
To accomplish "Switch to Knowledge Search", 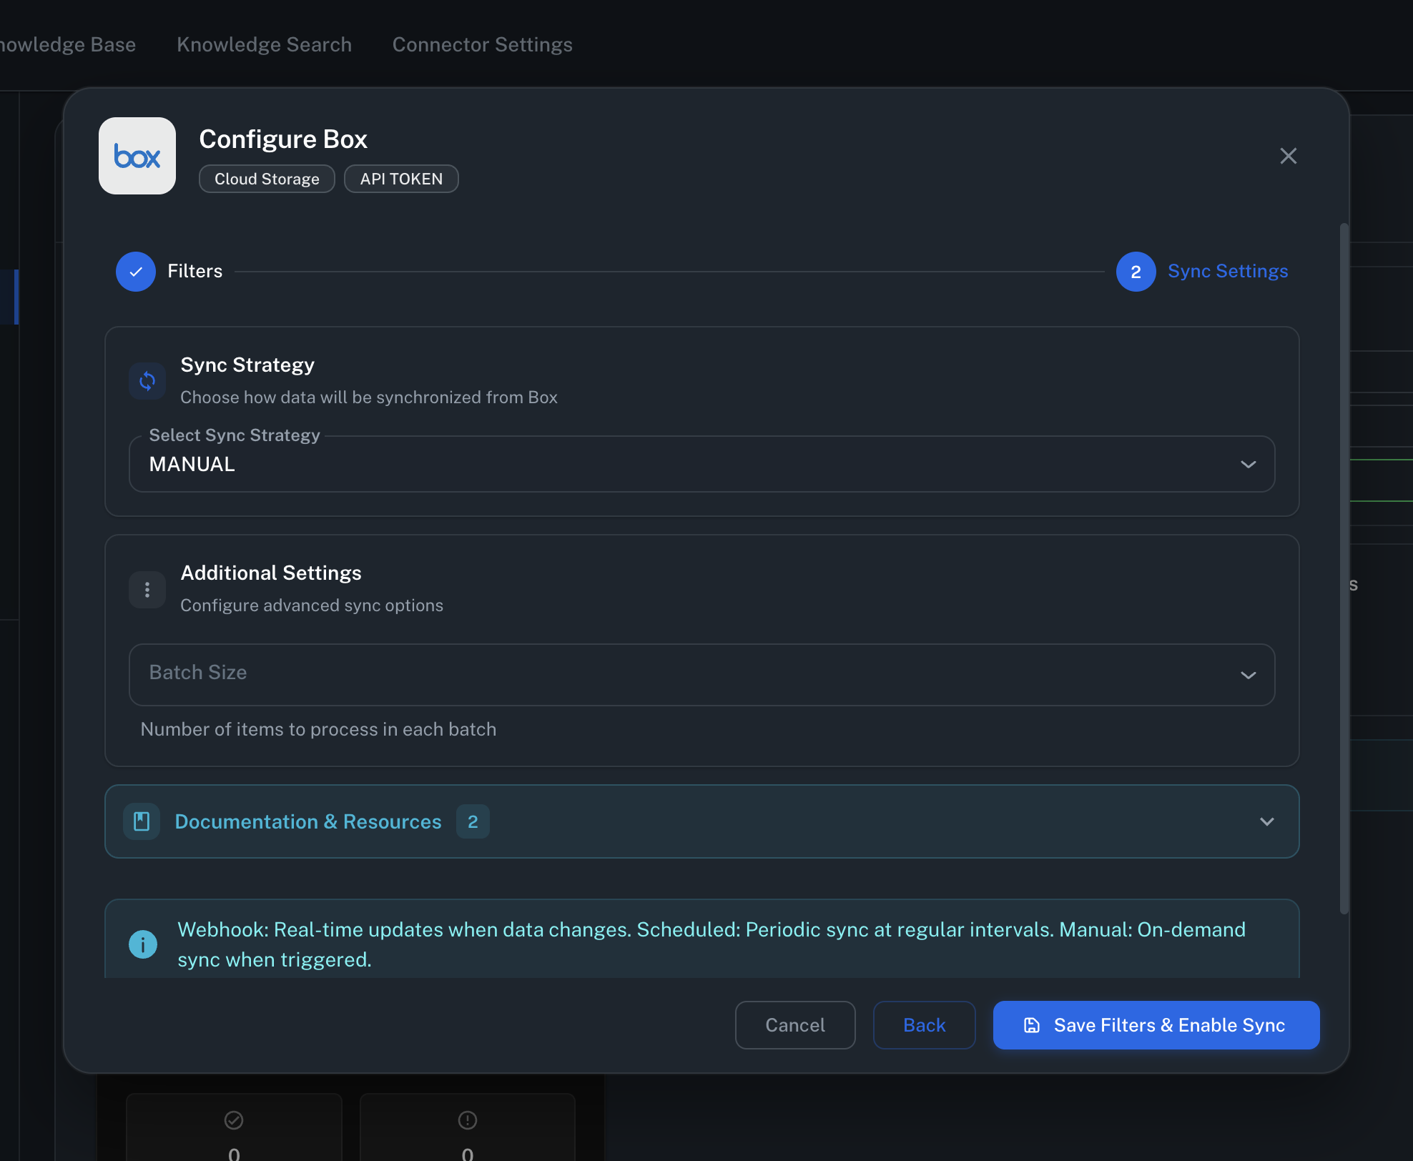I will [264, 44].
